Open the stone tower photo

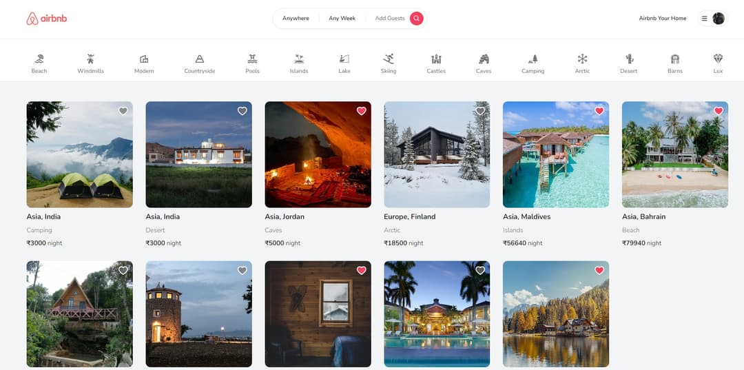click(x=199, y=314)
